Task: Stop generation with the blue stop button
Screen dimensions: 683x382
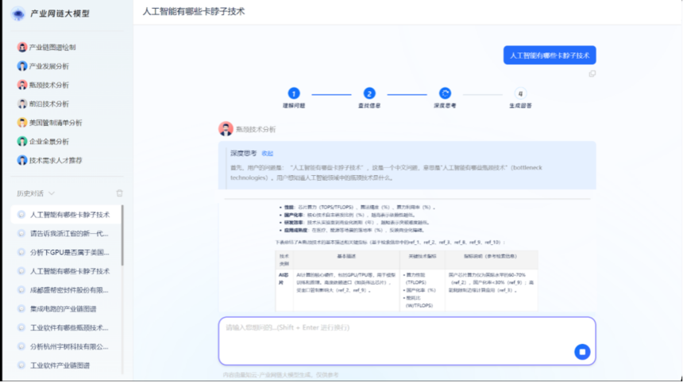Action: click(582, 352)
